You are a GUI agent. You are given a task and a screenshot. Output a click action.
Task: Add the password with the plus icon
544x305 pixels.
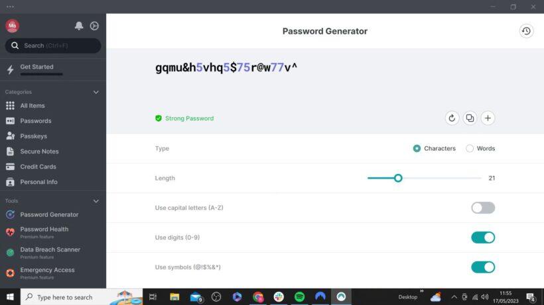click(488, 118)
